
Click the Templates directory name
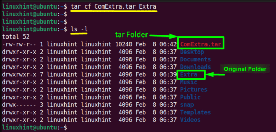(x=195, y=113)
